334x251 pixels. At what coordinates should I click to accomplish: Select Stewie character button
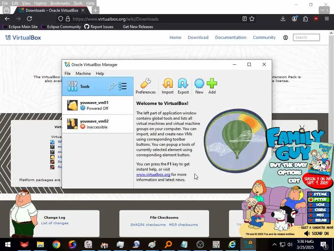(x=318, y=194)
